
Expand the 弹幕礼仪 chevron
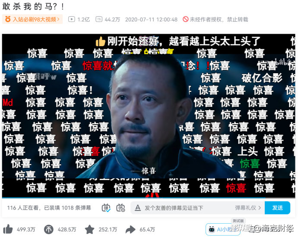tap(260, 208)
